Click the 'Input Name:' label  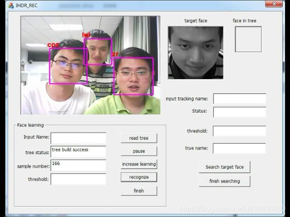click(x=36, y=137)
